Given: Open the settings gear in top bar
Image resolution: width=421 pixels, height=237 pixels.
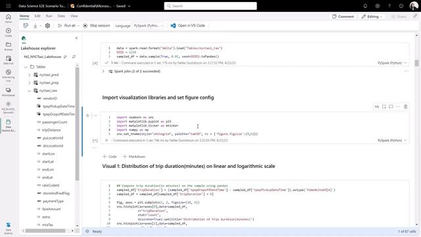Looking at the screenshot, I should (377, 6).
